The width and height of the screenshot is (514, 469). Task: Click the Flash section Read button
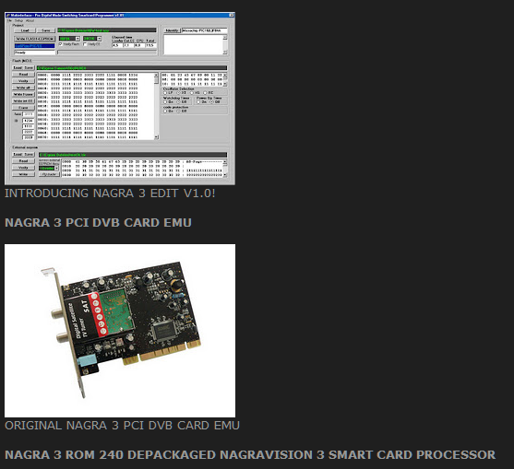click(x=23, y=75)
